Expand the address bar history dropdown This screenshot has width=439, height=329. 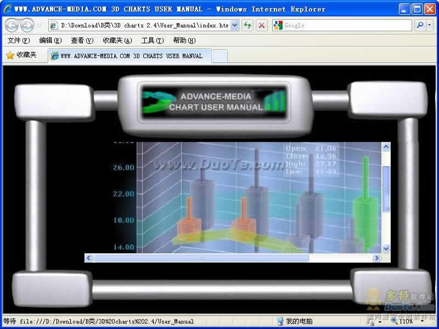click(235, 25)
